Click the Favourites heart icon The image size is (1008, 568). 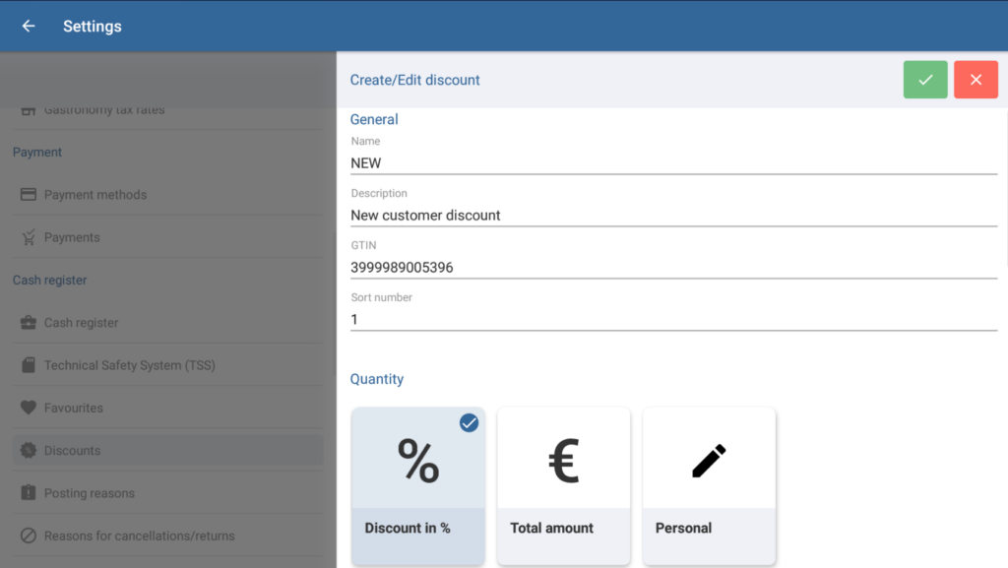click(x=29, y=408)
